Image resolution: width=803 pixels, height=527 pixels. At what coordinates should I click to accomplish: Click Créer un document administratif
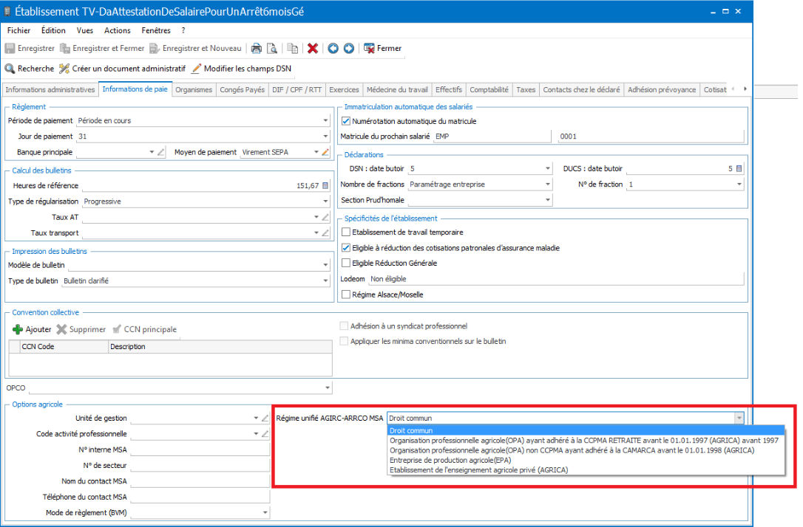122,69
